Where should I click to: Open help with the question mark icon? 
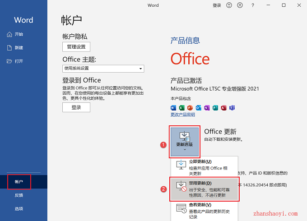point(253,5)
